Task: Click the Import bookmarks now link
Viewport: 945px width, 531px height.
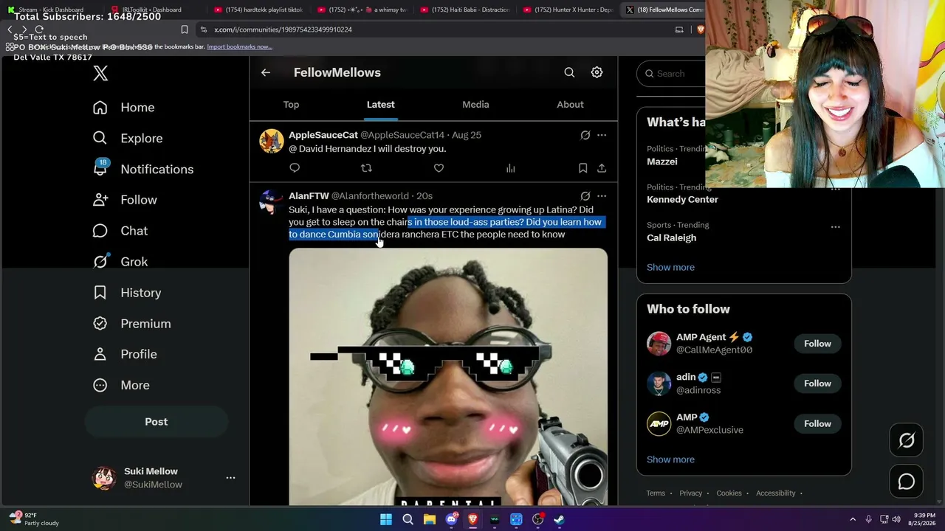Action: pos(239,46)
